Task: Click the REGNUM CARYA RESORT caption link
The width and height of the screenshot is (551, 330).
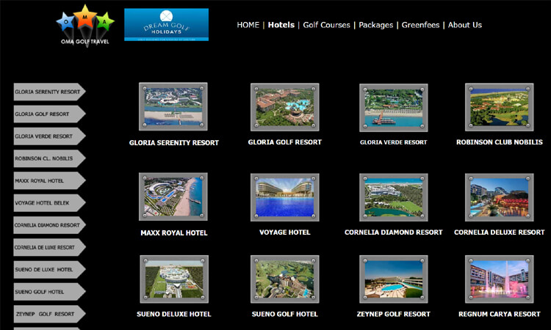Action: coord(500,314)
